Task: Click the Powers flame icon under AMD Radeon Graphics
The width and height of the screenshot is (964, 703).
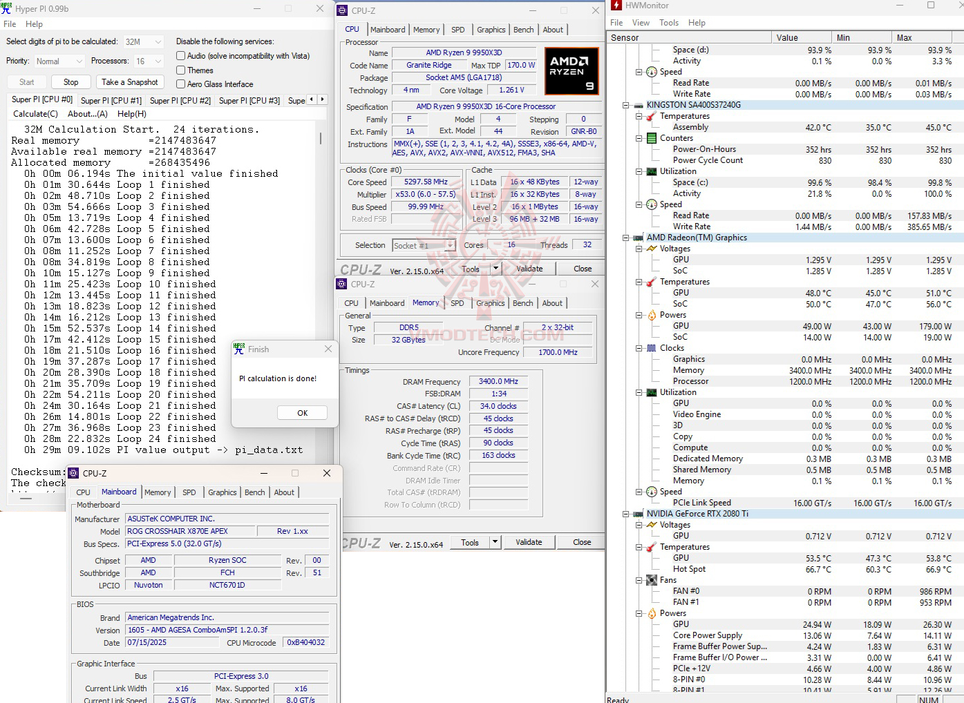Action: (650, 315)
